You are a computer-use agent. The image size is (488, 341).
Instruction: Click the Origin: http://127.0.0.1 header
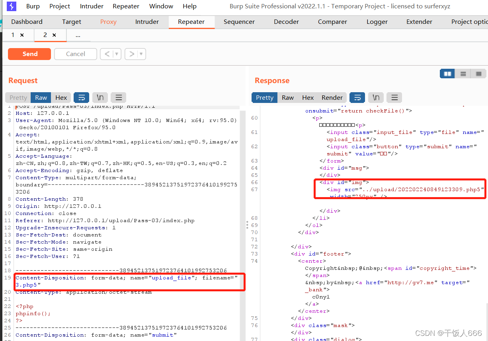59,206
